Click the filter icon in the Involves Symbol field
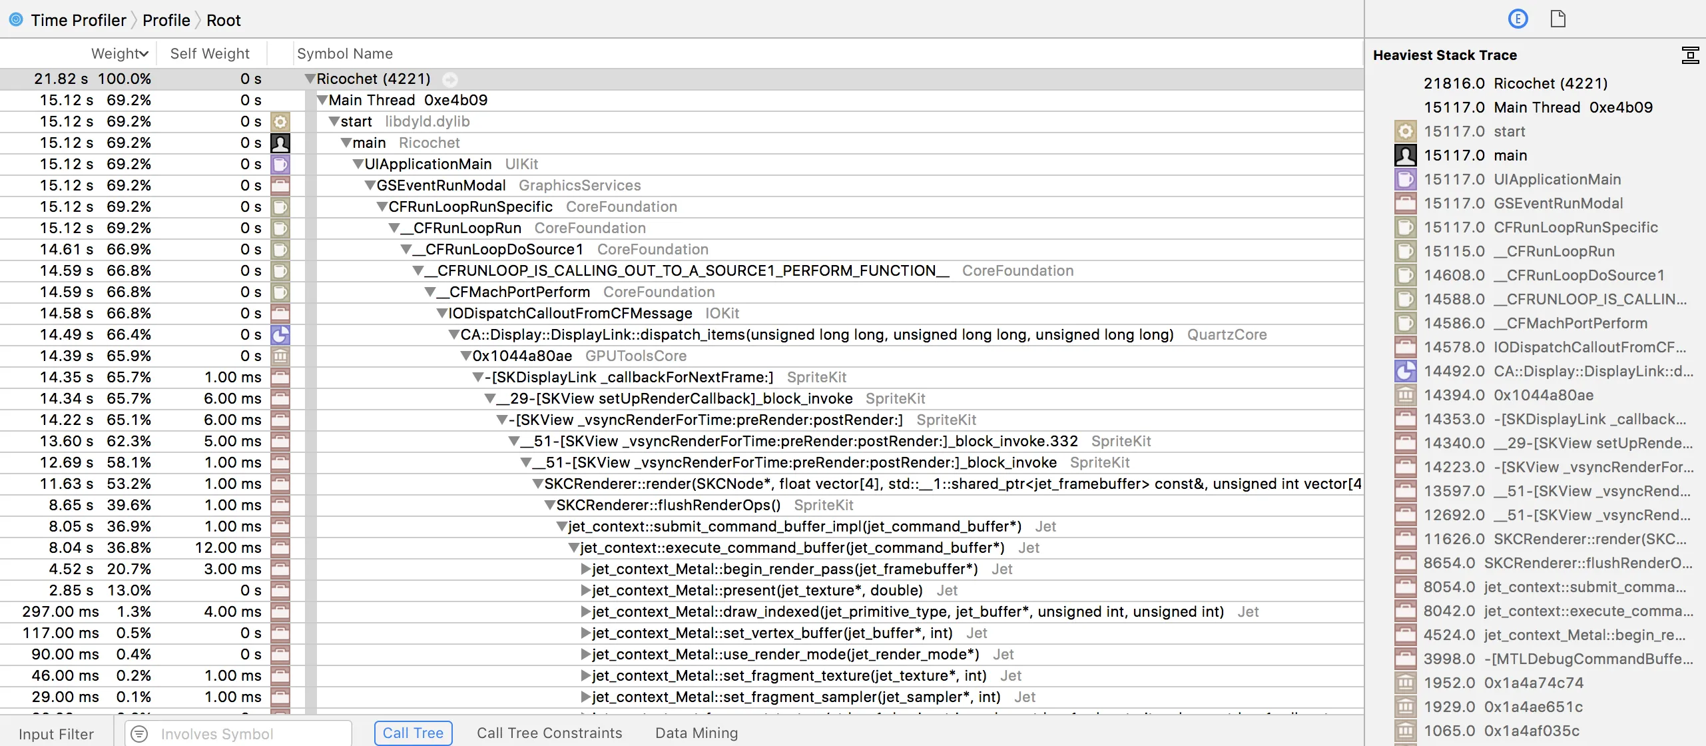 coord(139,733)
